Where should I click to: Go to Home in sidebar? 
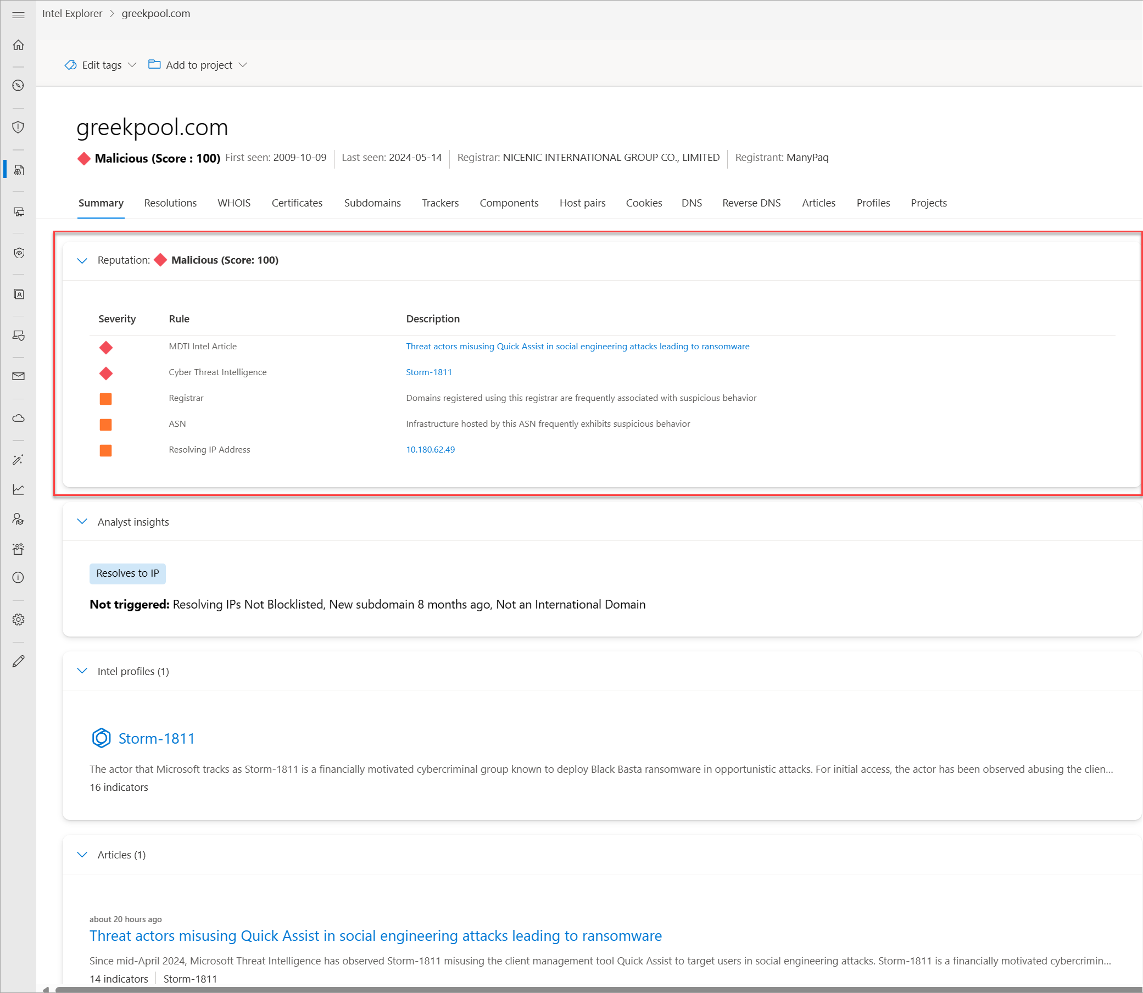click(x=18, y=45)
